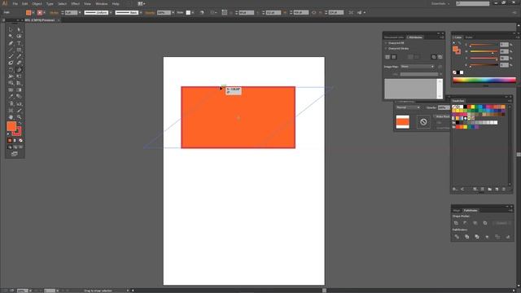Toggle the Clip checkbox in Transparency panel
Viewport: 521px width, 293px height.
(x=435, y=122)
